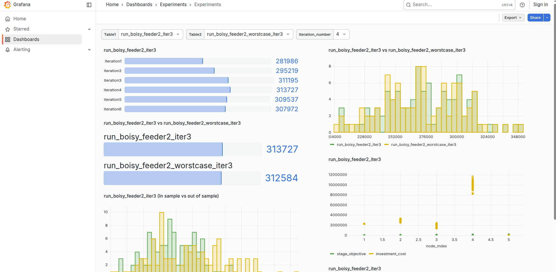Click Sign in link
Viewport: 556px width, 272px height.
(x=540, y=5)
